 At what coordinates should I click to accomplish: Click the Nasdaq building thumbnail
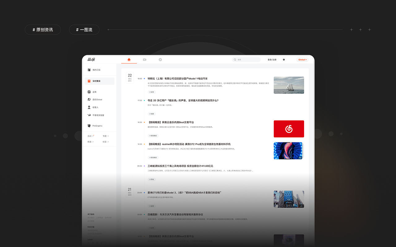click(x=289, y=199)
